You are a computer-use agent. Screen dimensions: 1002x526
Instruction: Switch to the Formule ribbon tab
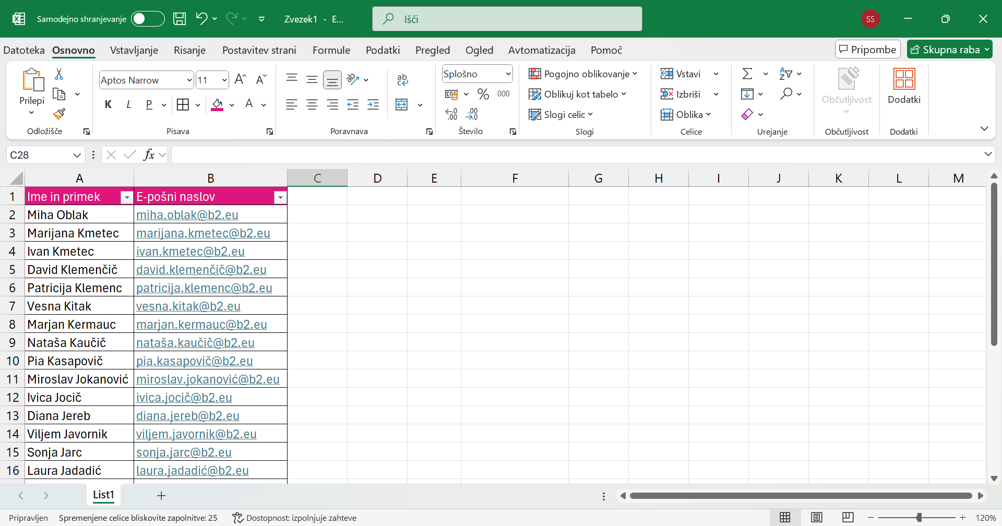331,50
